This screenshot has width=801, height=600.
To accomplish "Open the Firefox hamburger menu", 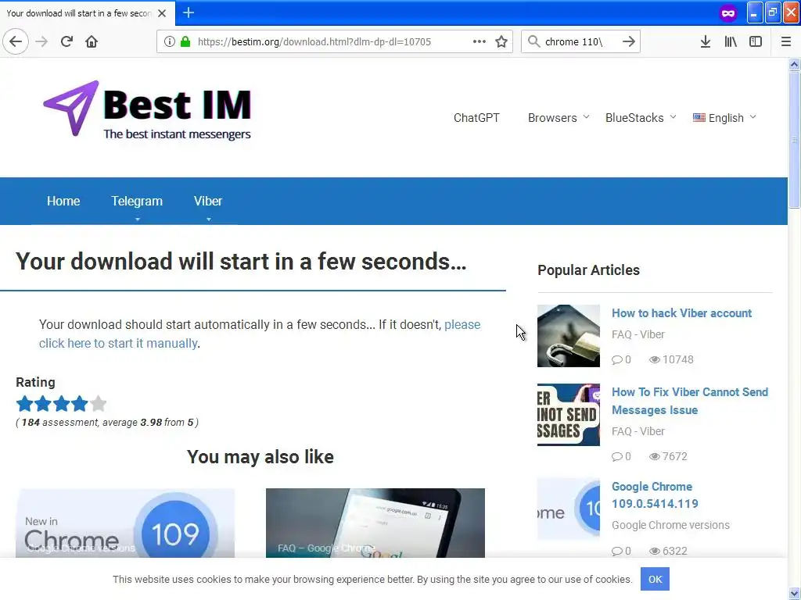I will tap(786, 41).
